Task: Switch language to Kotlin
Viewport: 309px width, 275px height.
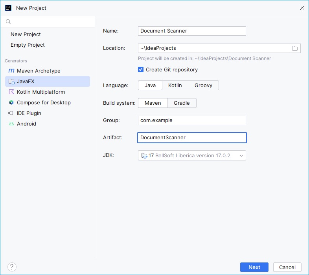Action: [x=175, y=86]
